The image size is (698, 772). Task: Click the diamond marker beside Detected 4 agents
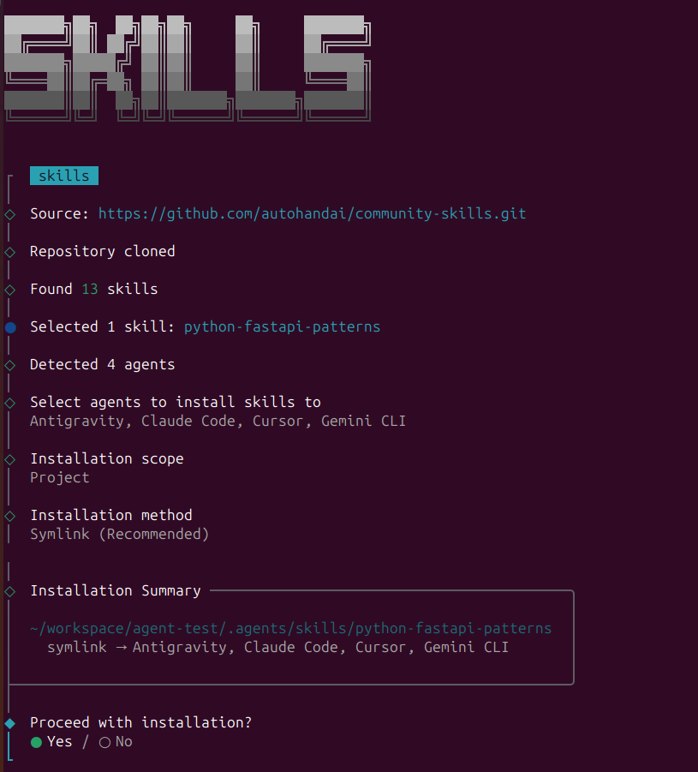[9, 365]
